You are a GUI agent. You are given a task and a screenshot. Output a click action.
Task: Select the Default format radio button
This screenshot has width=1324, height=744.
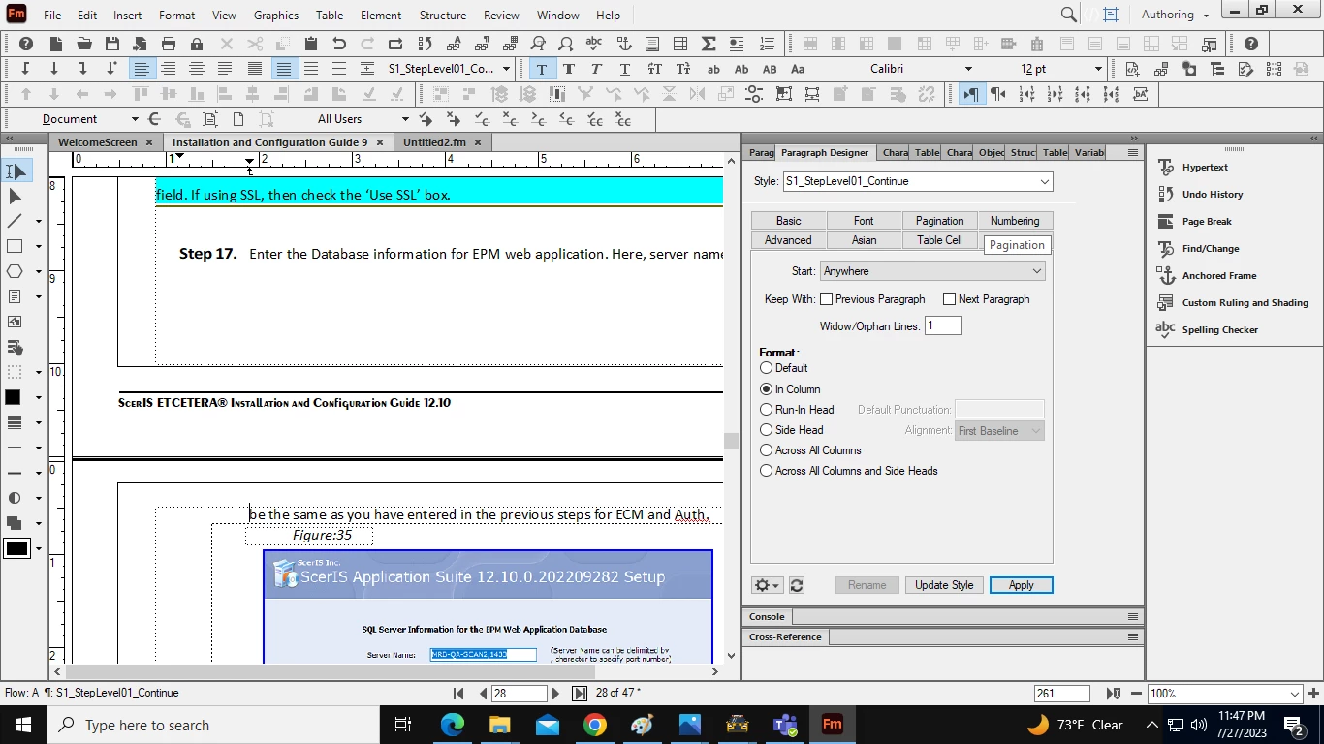[x=767, y=368]
